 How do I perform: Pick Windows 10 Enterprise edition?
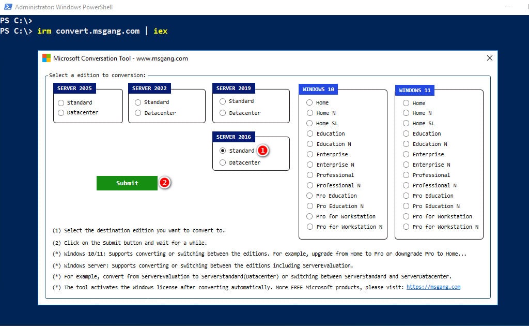click(x=310, y=154)
